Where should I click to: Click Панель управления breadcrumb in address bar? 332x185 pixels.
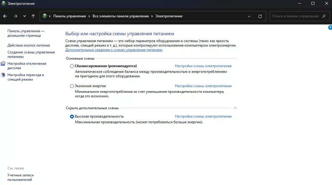(69, 16)
